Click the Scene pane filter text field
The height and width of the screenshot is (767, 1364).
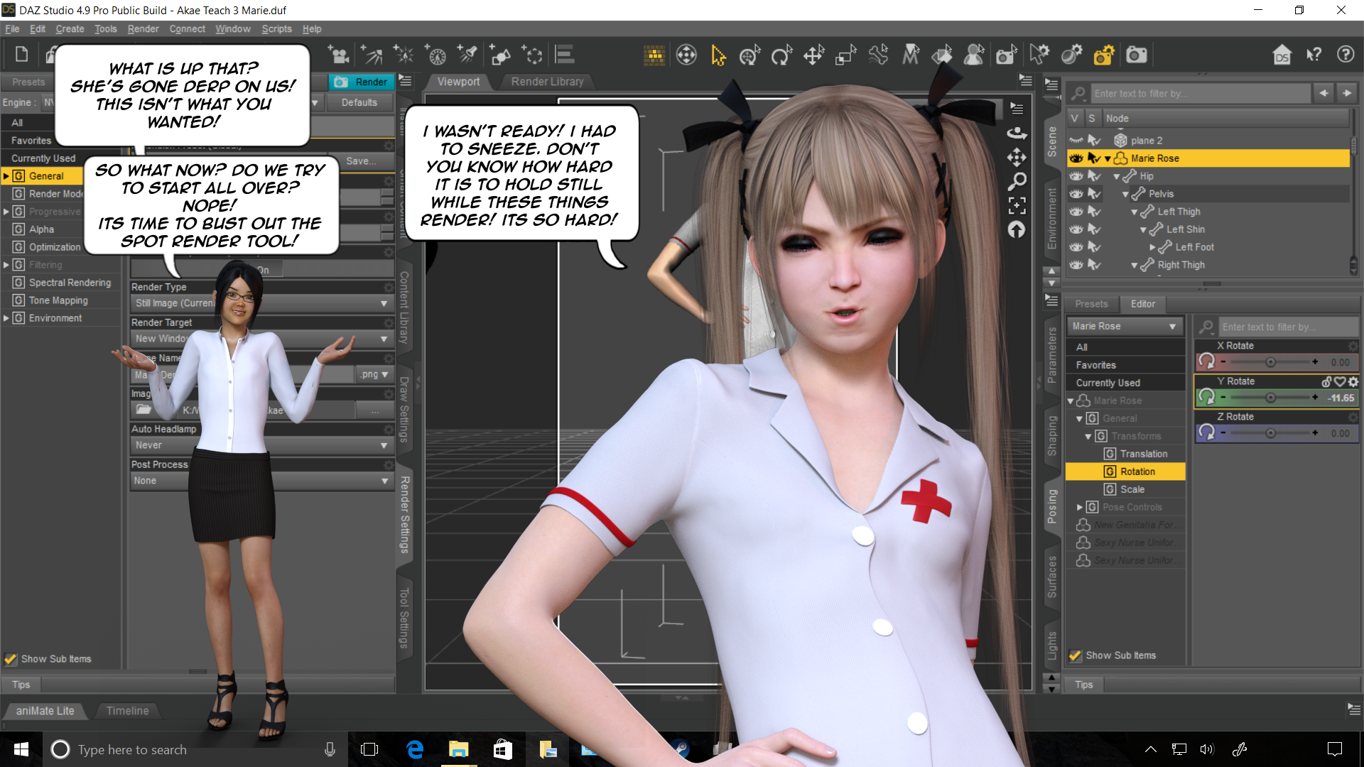[1201, 93]
